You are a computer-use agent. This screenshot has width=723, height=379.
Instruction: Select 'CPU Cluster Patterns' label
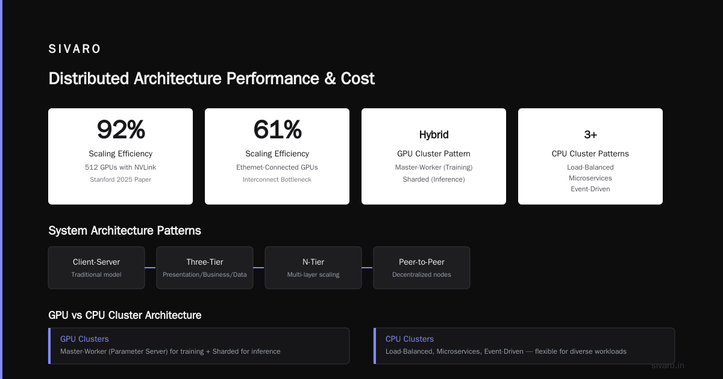click(590, 153)
